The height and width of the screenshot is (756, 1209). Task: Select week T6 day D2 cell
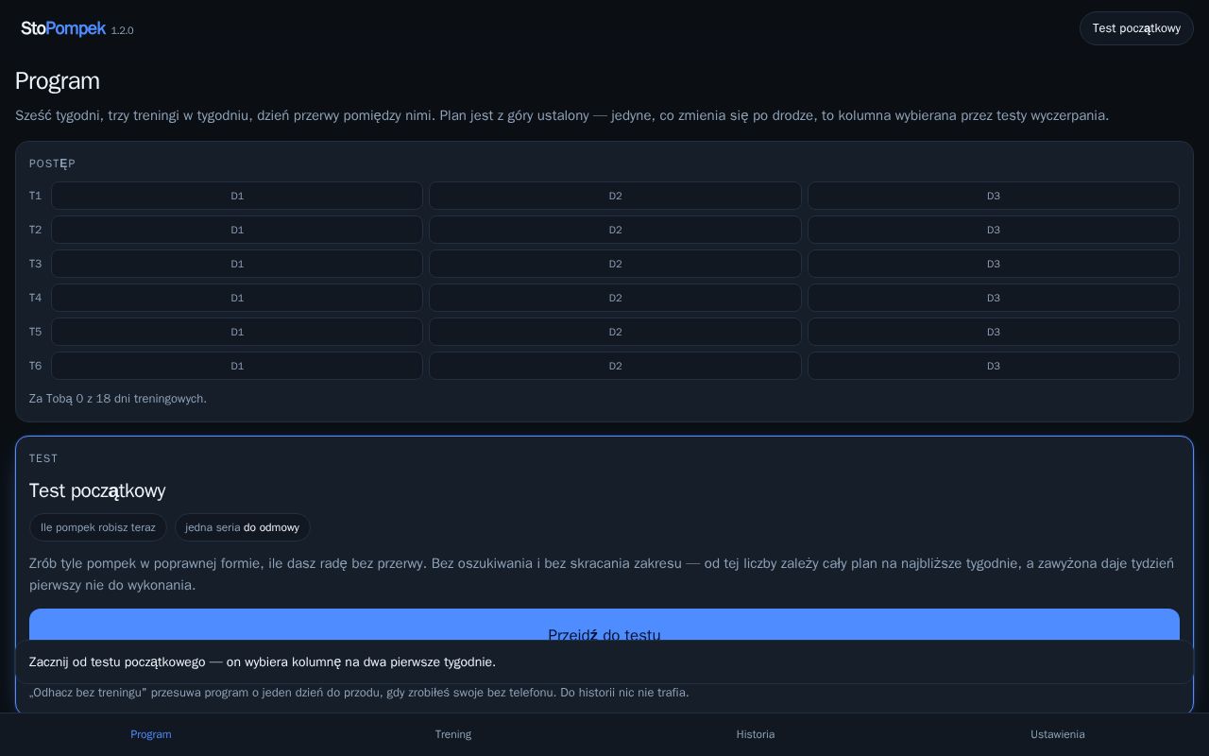[615, 366]
